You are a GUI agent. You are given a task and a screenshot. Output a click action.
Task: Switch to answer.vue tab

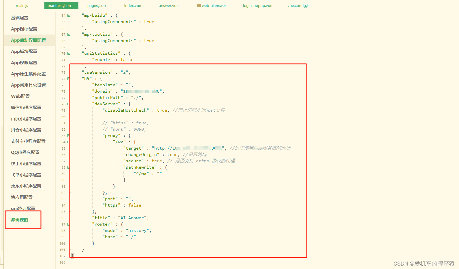pos(169,5)
